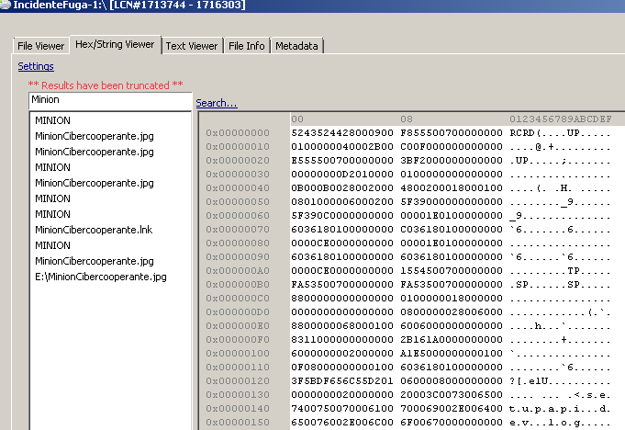Select hex row at offset 0x000000A0
The height and width of the screenshot is (430, 625).
click(x=238, y=271)
